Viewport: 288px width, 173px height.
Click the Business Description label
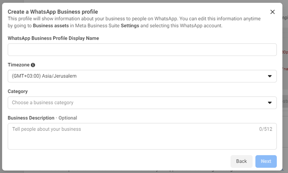pyautogui.click(x=31, y=118)
